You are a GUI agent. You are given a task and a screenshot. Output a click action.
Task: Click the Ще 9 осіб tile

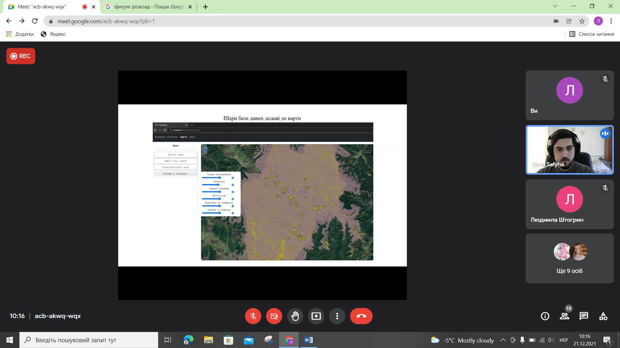(569, 258)
